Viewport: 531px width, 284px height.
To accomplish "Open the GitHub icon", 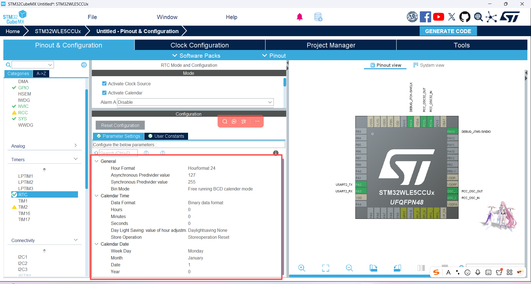I will click(x=465, y=17).
